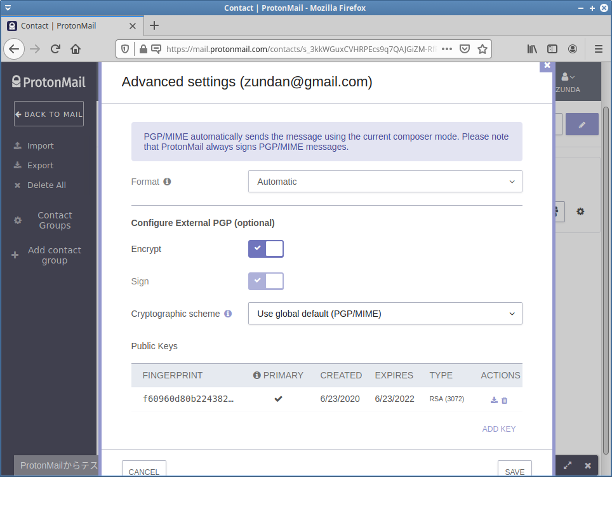Open the site permissions icon in the address bar
The width and height of the screenshot is (612, 513).
[x=156, y=49]
